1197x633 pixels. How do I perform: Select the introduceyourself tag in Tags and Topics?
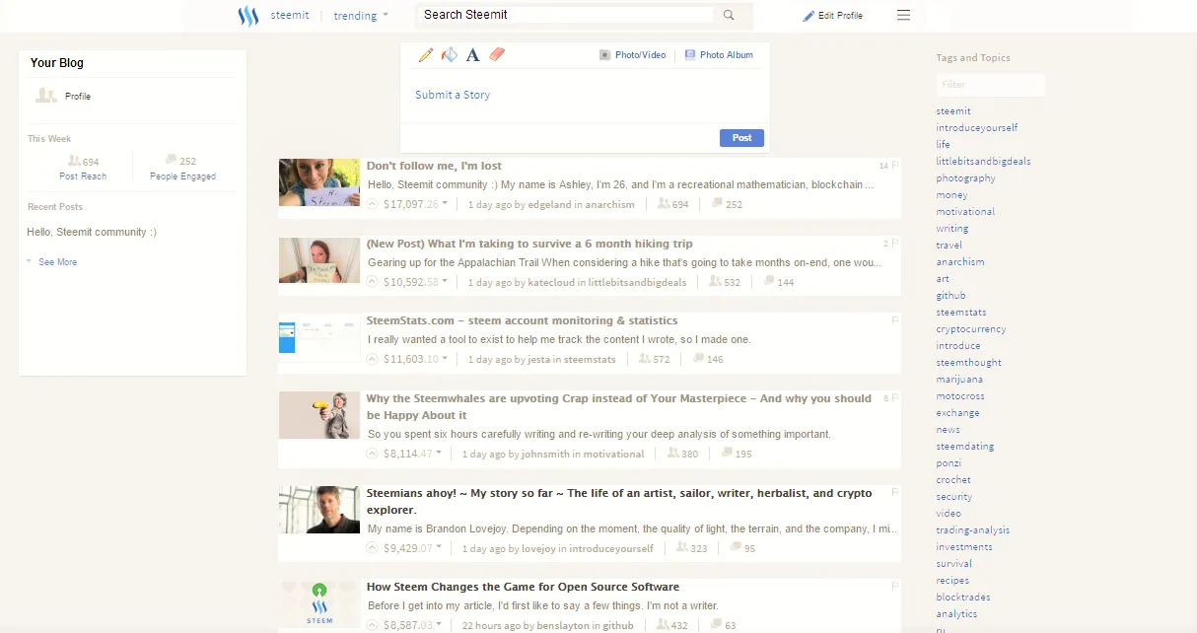pyautogui.click(x=977, y=127)
